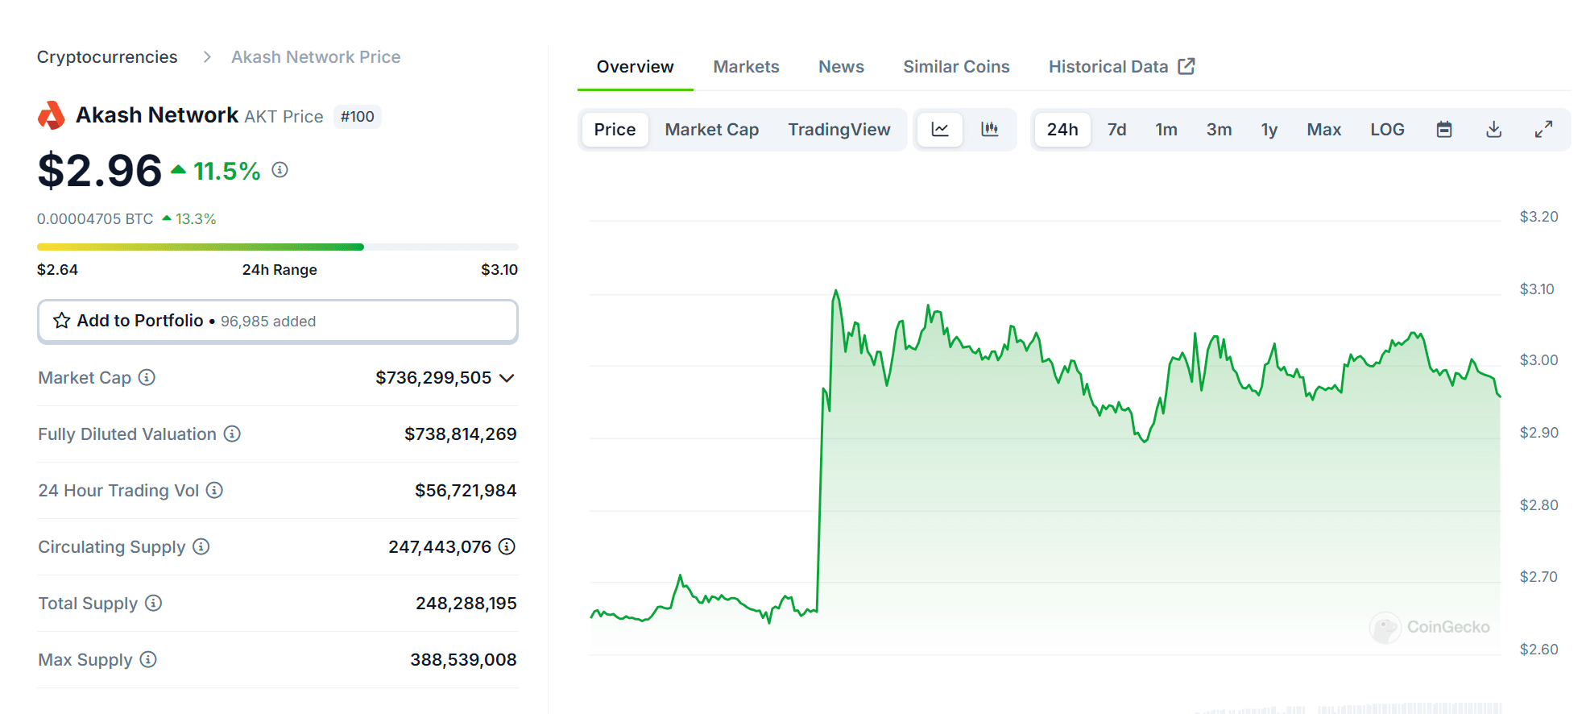
Task: Open the News tab
Action: 841,67
